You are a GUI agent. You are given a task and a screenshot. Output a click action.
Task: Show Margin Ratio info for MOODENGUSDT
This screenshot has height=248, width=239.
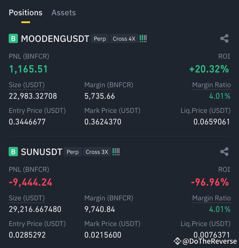211,85
